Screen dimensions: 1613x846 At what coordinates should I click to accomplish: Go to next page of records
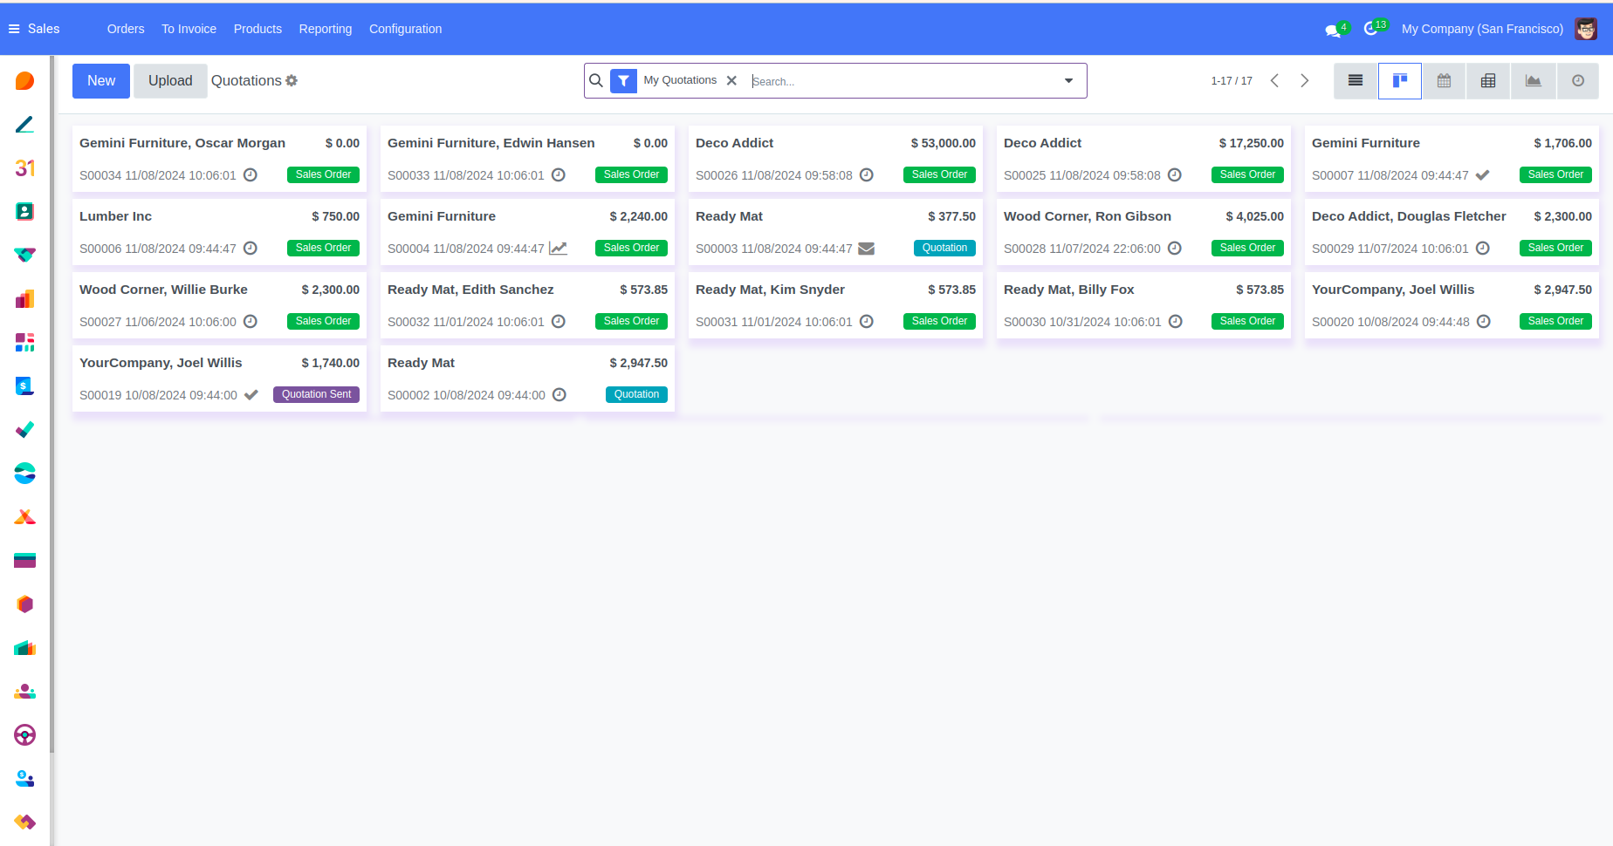pyautogui.click(x=1304, y=81)
